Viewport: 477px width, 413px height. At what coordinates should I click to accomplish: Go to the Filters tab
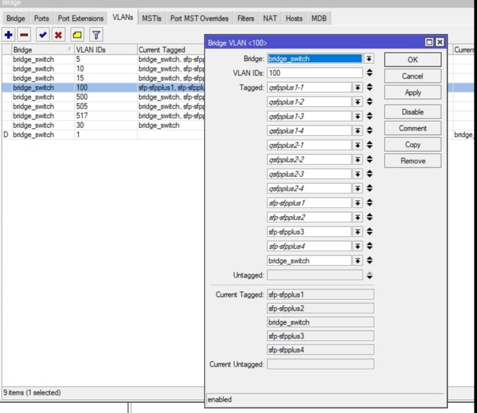tap(245, 18)
